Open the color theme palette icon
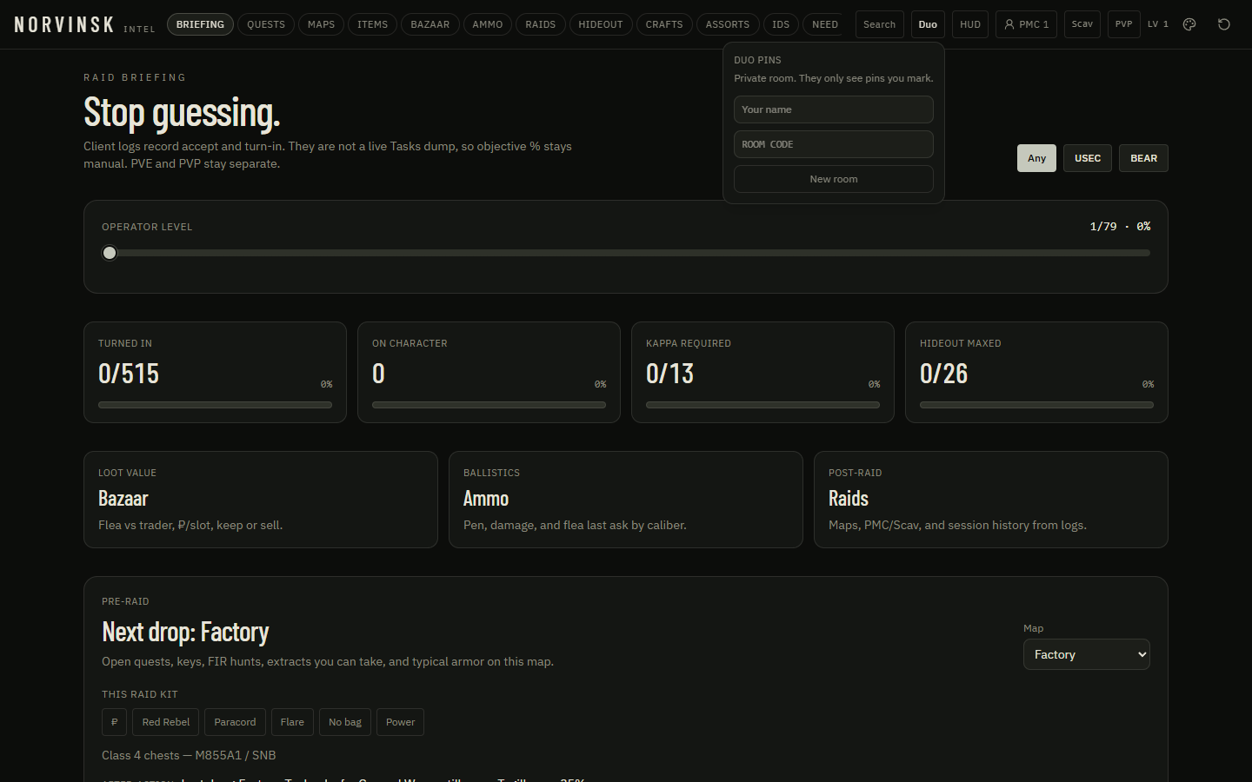1252x782 pixels. (1189, 24)
